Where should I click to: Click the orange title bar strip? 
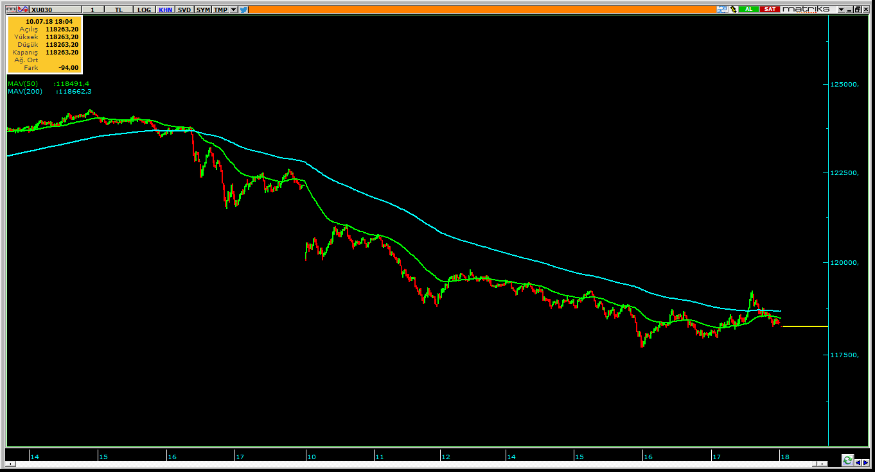(x=482, y=10)
